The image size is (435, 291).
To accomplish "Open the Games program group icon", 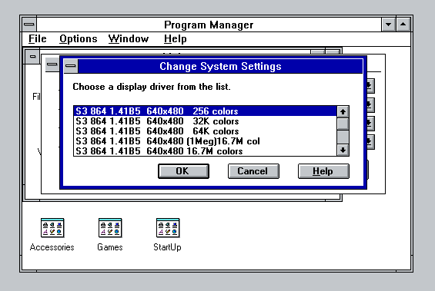I will click(110, 228).
